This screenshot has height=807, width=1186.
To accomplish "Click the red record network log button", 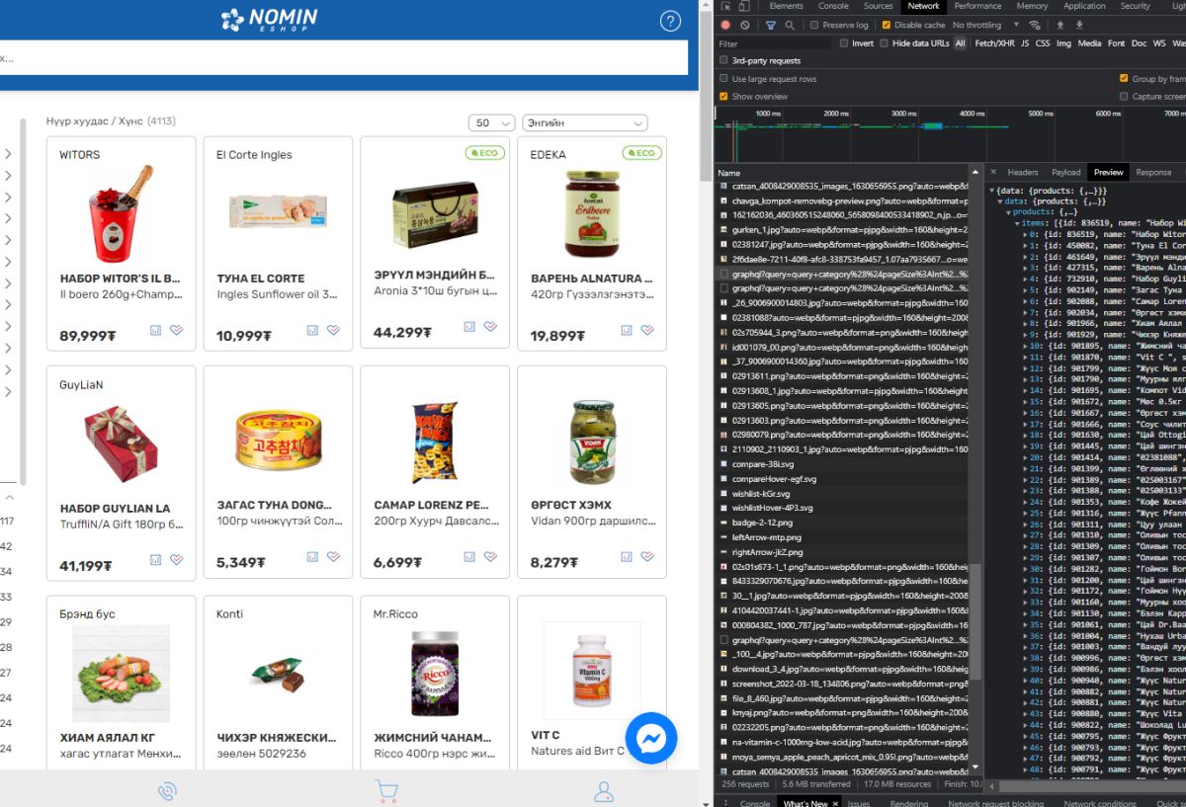I will tap(725, 25).
